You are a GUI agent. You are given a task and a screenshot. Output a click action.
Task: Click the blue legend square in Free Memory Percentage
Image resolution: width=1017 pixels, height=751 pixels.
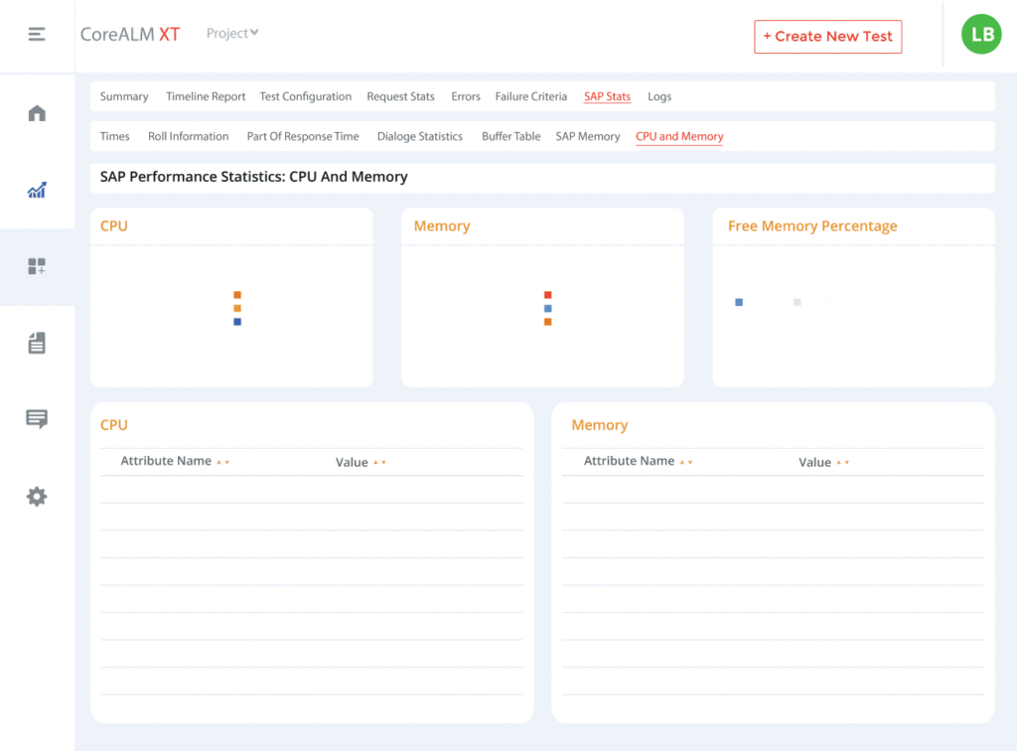click(739, 302)
